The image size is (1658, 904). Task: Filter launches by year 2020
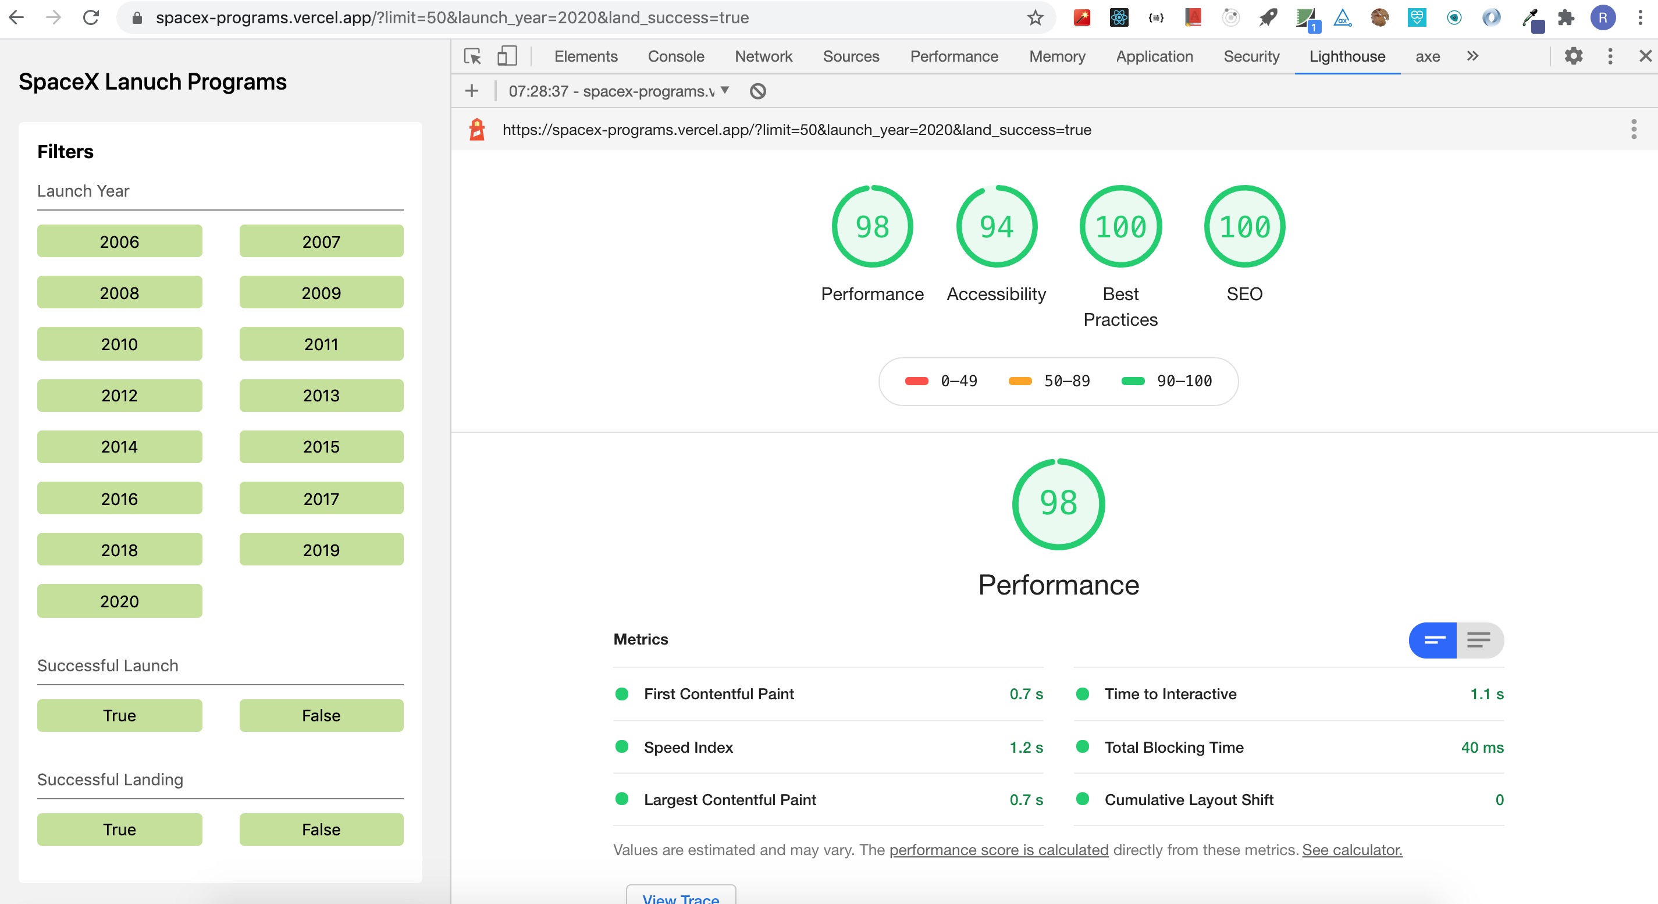pyautogui.click(x=120, y=601)
